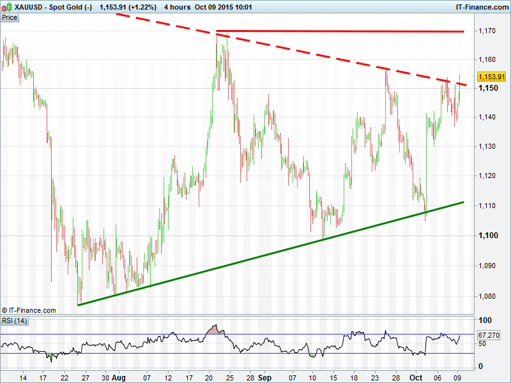Click the © IT-Finance.com copyright text
The width and height of the screenshot is (511, 383).
29,310
